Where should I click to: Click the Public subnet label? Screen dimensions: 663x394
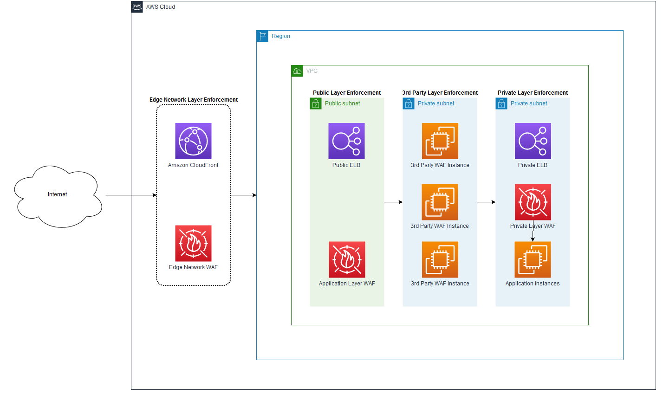coord(342,103)
